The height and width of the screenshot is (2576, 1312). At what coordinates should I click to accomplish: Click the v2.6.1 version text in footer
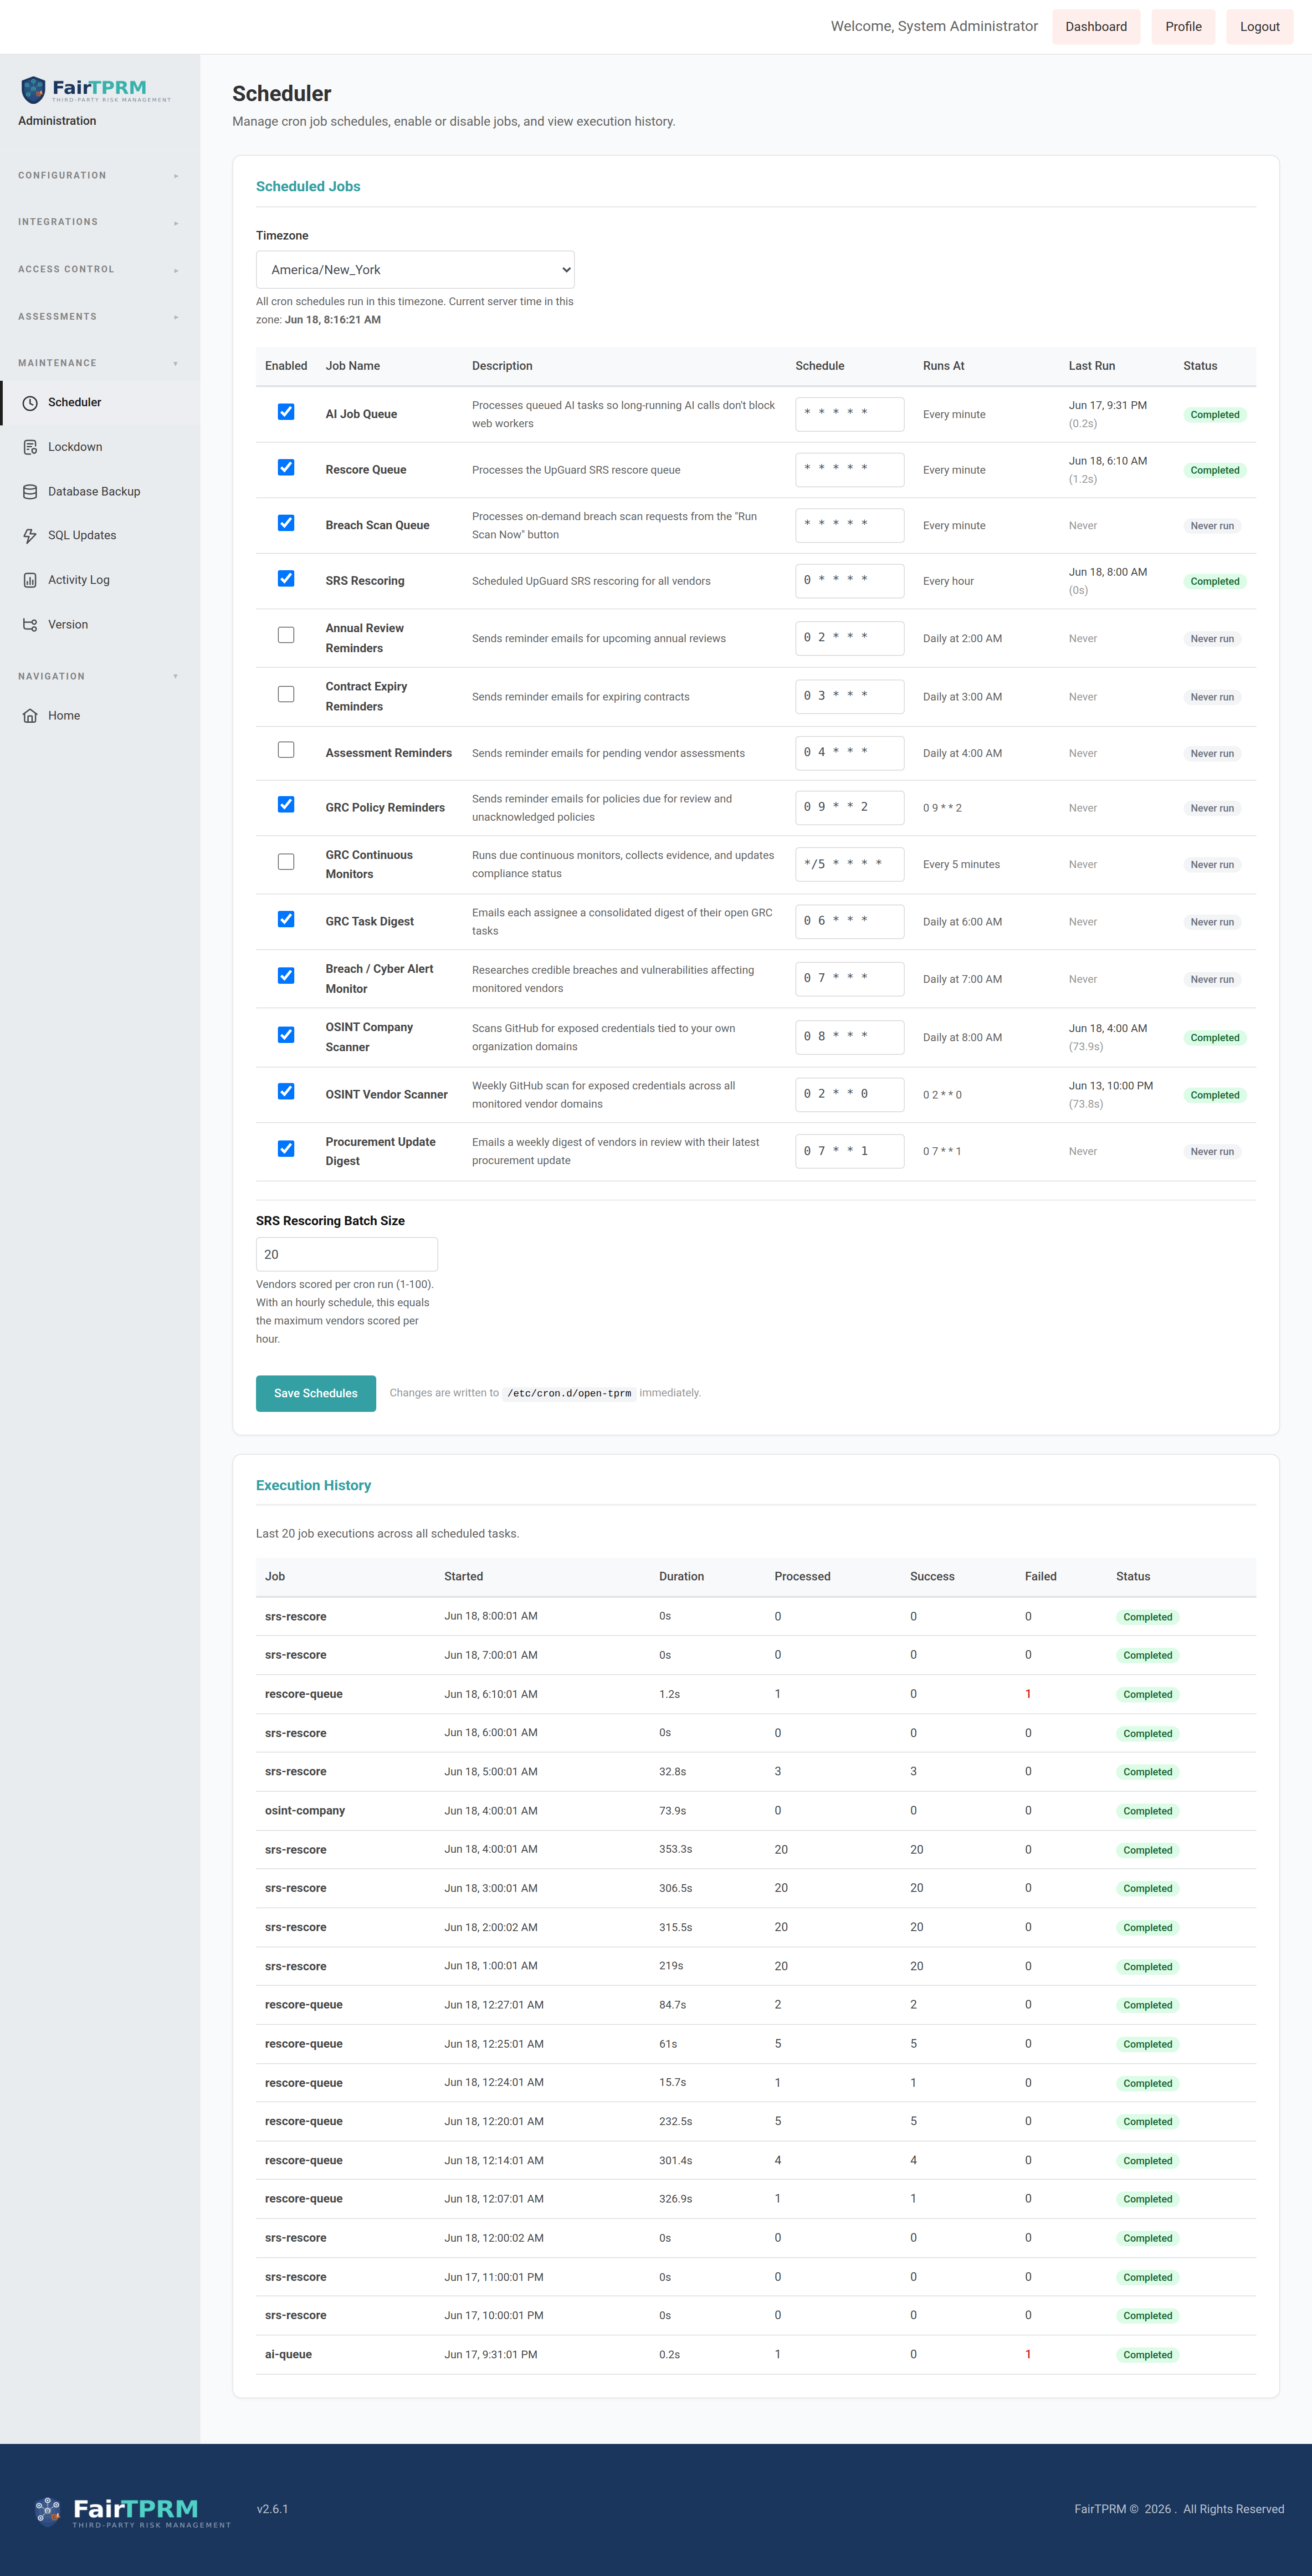[x=272, y=2510]
